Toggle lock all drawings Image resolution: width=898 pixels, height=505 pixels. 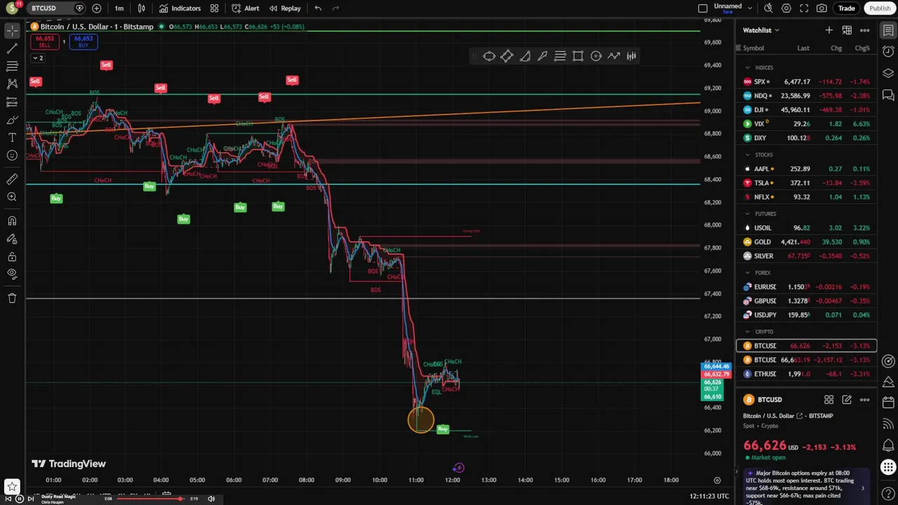pos(12,257)
